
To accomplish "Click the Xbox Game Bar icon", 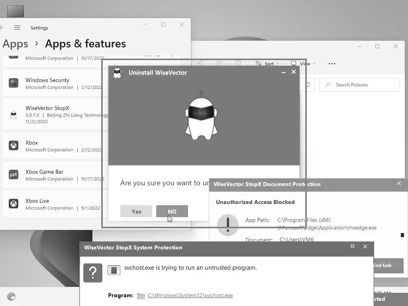I will click(x=14, y=175).
